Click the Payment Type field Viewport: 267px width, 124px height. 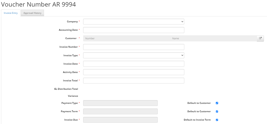(x=120, y=103)
